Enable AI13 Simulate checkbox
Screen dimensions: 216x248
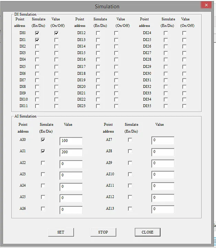tap(130, 209)
